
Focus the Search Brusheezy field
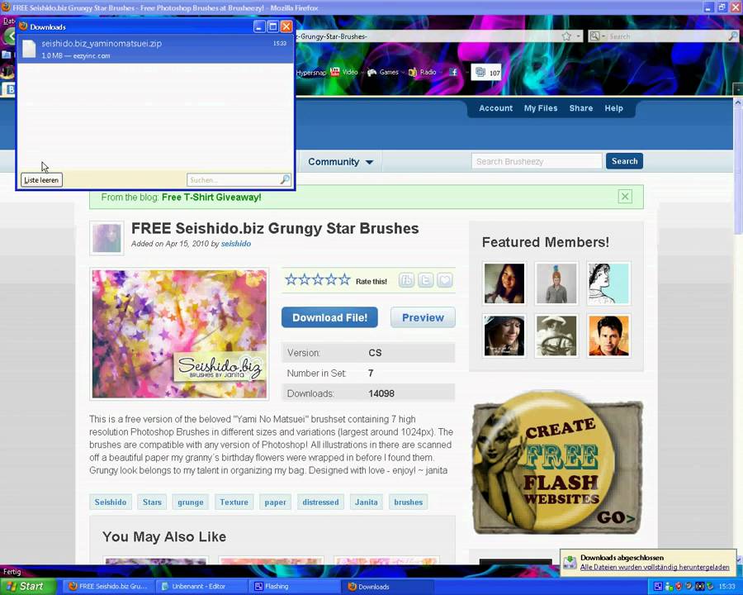point(537,161)
